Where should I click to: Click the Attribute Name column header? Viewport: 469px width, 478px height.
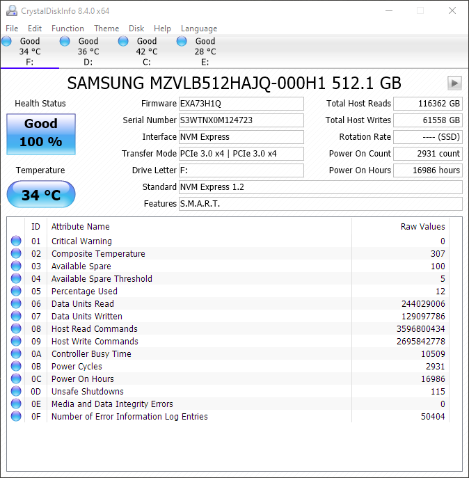coord(200,227)
